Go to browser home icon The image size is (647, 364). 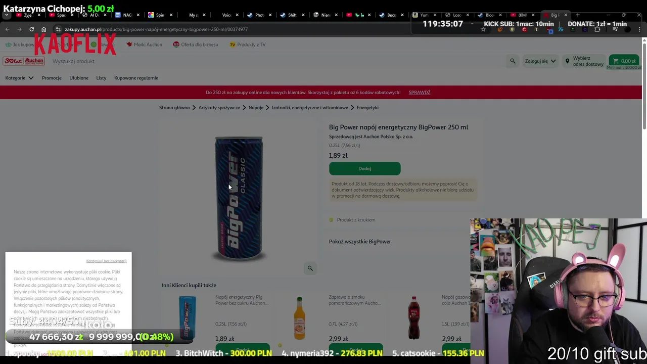pos(43,29)
